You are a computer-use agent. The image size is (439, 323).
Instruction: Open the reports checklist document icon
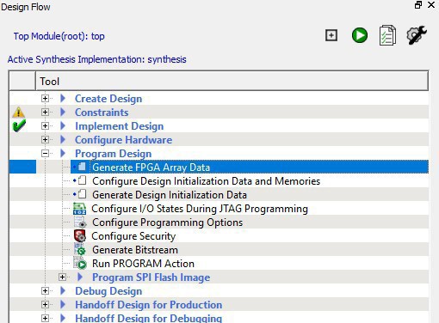[x=387, y=35]
